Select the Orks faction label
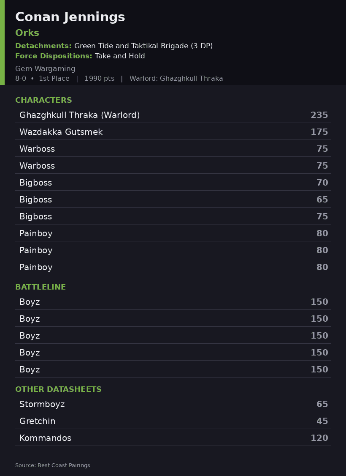The image size is (346, 476). click(27, 33)
